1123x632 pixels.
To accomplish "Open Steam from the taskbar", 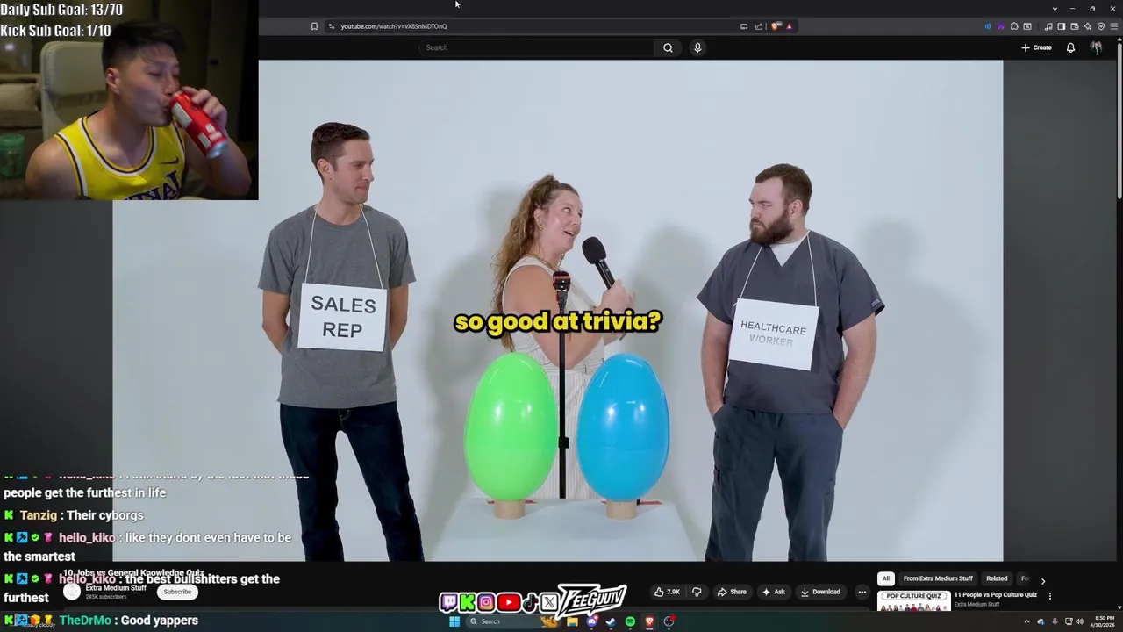I will 611,621.
